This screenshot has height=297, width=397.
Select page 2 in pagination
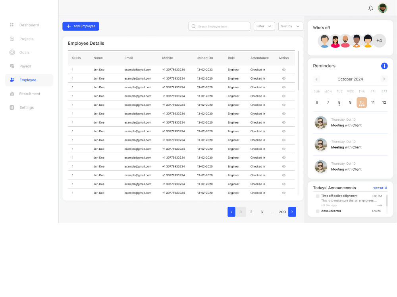click(x=251, y=212)
